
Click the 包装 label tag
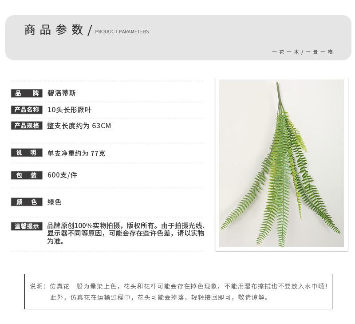tap(27, 175)
